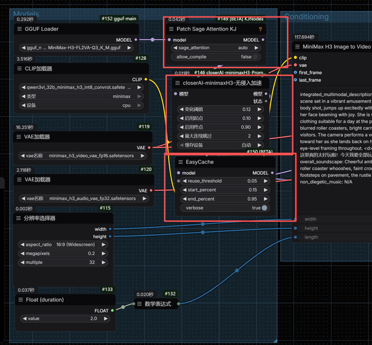Open menu icon of VAE加载器 node #120

pyautogui.click(x=19, y=179)
